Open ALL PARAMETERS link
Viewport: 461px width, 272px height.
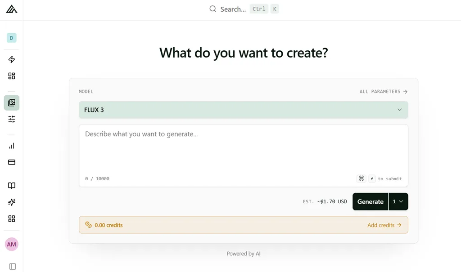(x=384, y=92)
